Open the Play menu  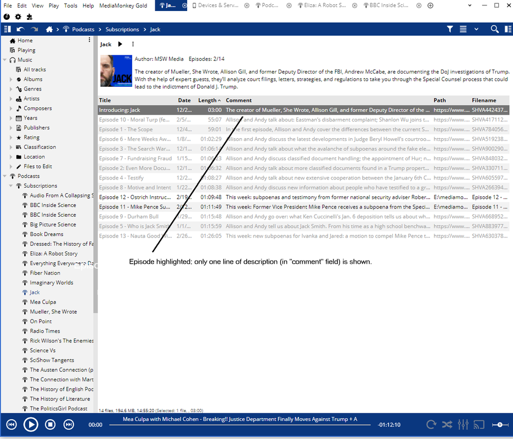[x=54, y=5]
